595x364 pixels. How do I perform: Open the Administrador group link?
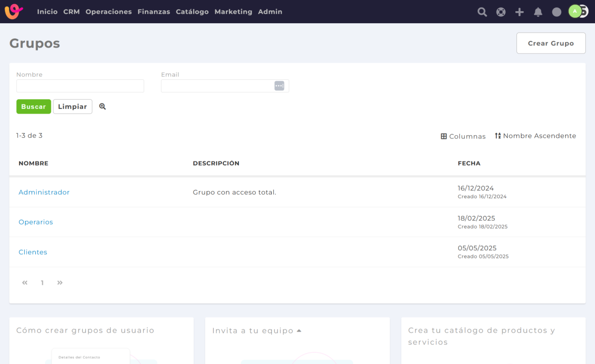tap(44, 192)
